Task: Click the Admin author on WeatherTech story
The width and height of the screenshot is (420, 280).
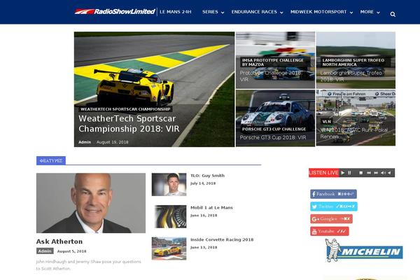Action: (x=85, y=142)
